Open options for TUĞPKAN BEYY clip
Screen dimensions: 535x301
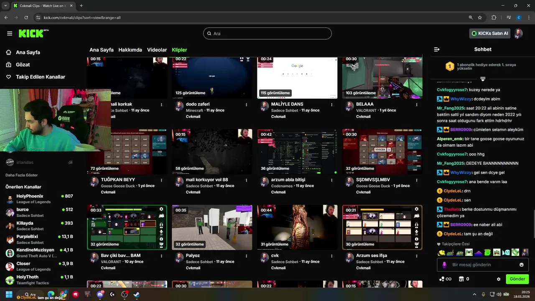click(161, 180)
